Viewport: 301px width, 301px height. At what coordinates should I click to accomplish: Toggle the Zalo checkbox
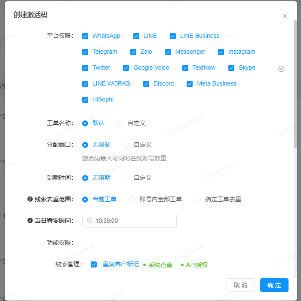(x=133, y=52)
